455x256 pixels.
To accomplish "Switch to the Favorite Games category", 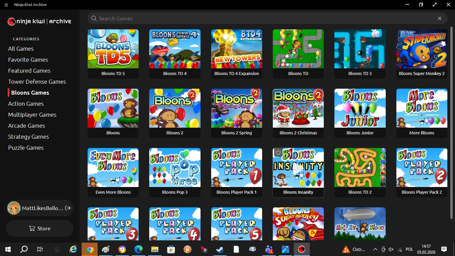I will coord(28,60).
